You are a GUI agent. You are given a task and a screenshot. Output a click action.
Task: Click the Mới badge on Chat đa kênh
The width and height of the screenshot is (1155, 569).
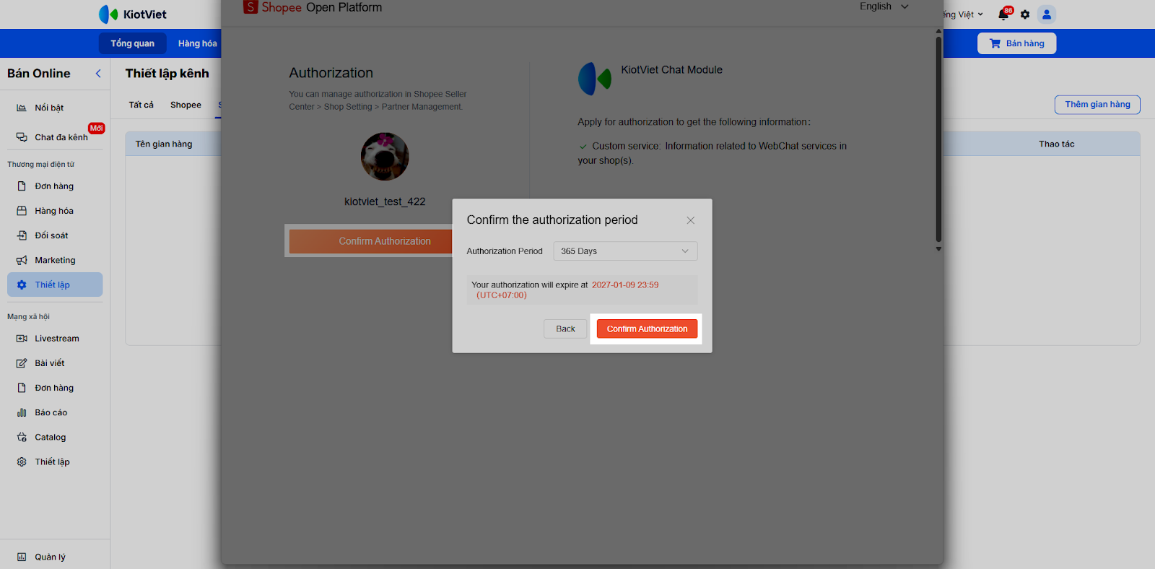97,129
